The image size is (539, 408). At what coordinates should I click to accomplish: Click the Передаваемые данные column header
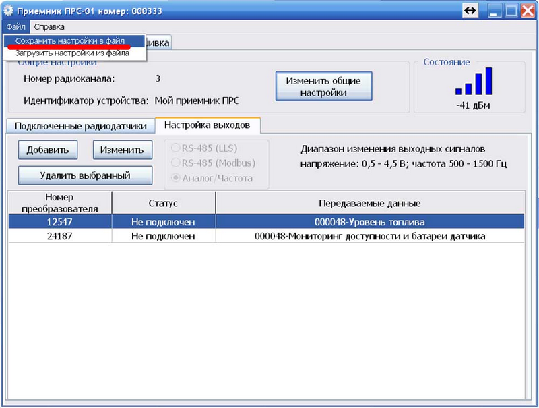coord(370,202)
